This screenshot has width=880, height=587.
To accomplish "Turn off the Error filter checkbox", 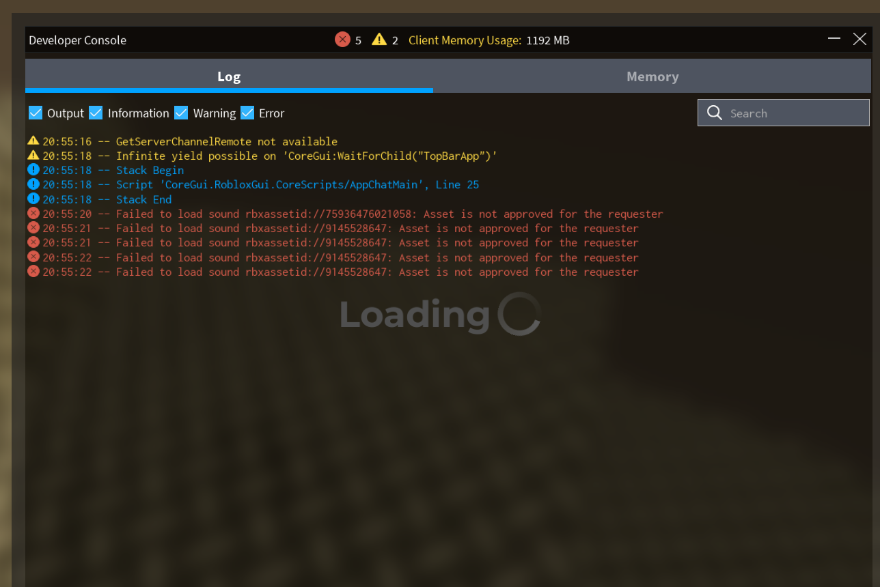I will [x=247, y=113].
